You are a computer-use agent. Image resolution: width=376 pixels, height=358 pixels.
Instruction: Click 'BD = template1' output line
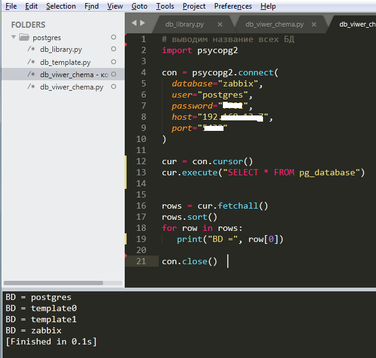(x=41, y=320)
